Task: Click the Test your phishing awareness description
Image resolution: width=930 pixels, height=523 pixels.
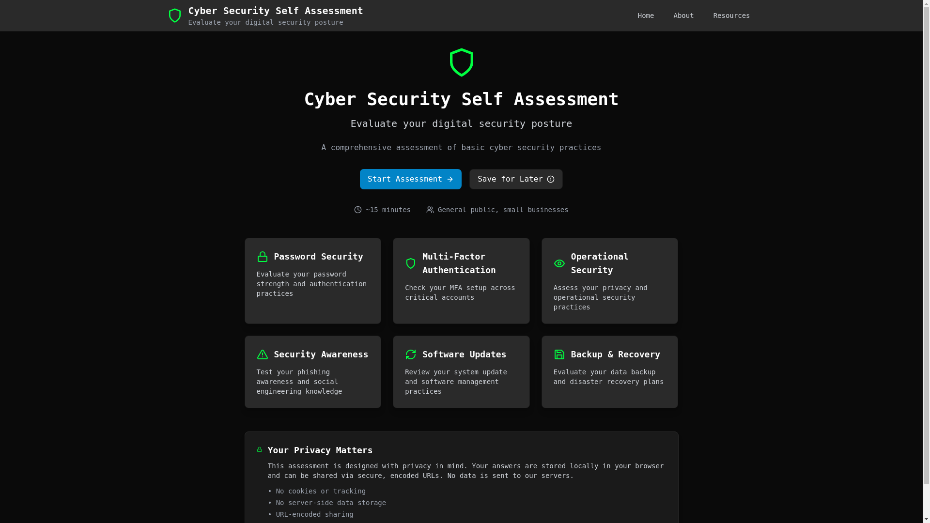Action: coord(299,382)
